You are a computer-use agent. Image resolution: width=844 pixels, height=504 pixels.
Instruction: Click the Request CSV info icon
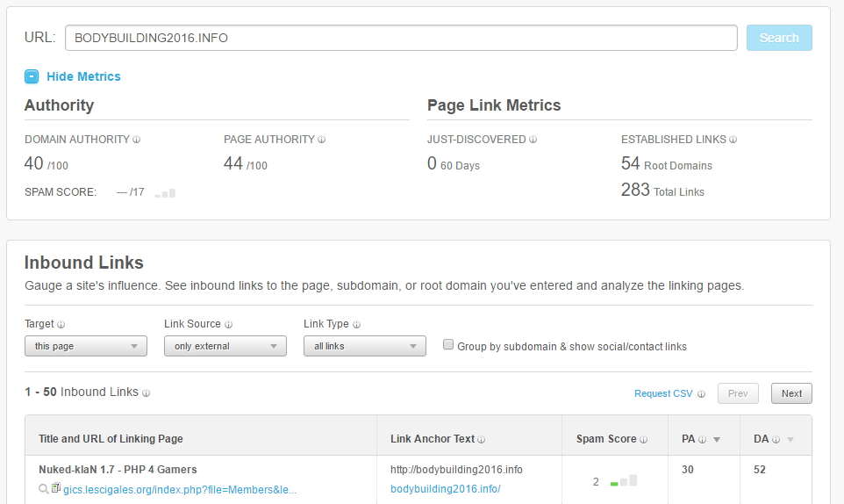coord(701,393)
